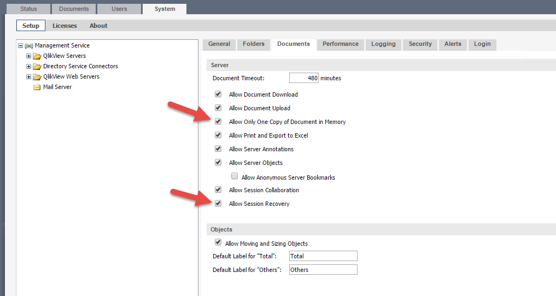Click the Mail Server envelope icon
This screenshot has width=556, height=296.
(x=37, y=87)
